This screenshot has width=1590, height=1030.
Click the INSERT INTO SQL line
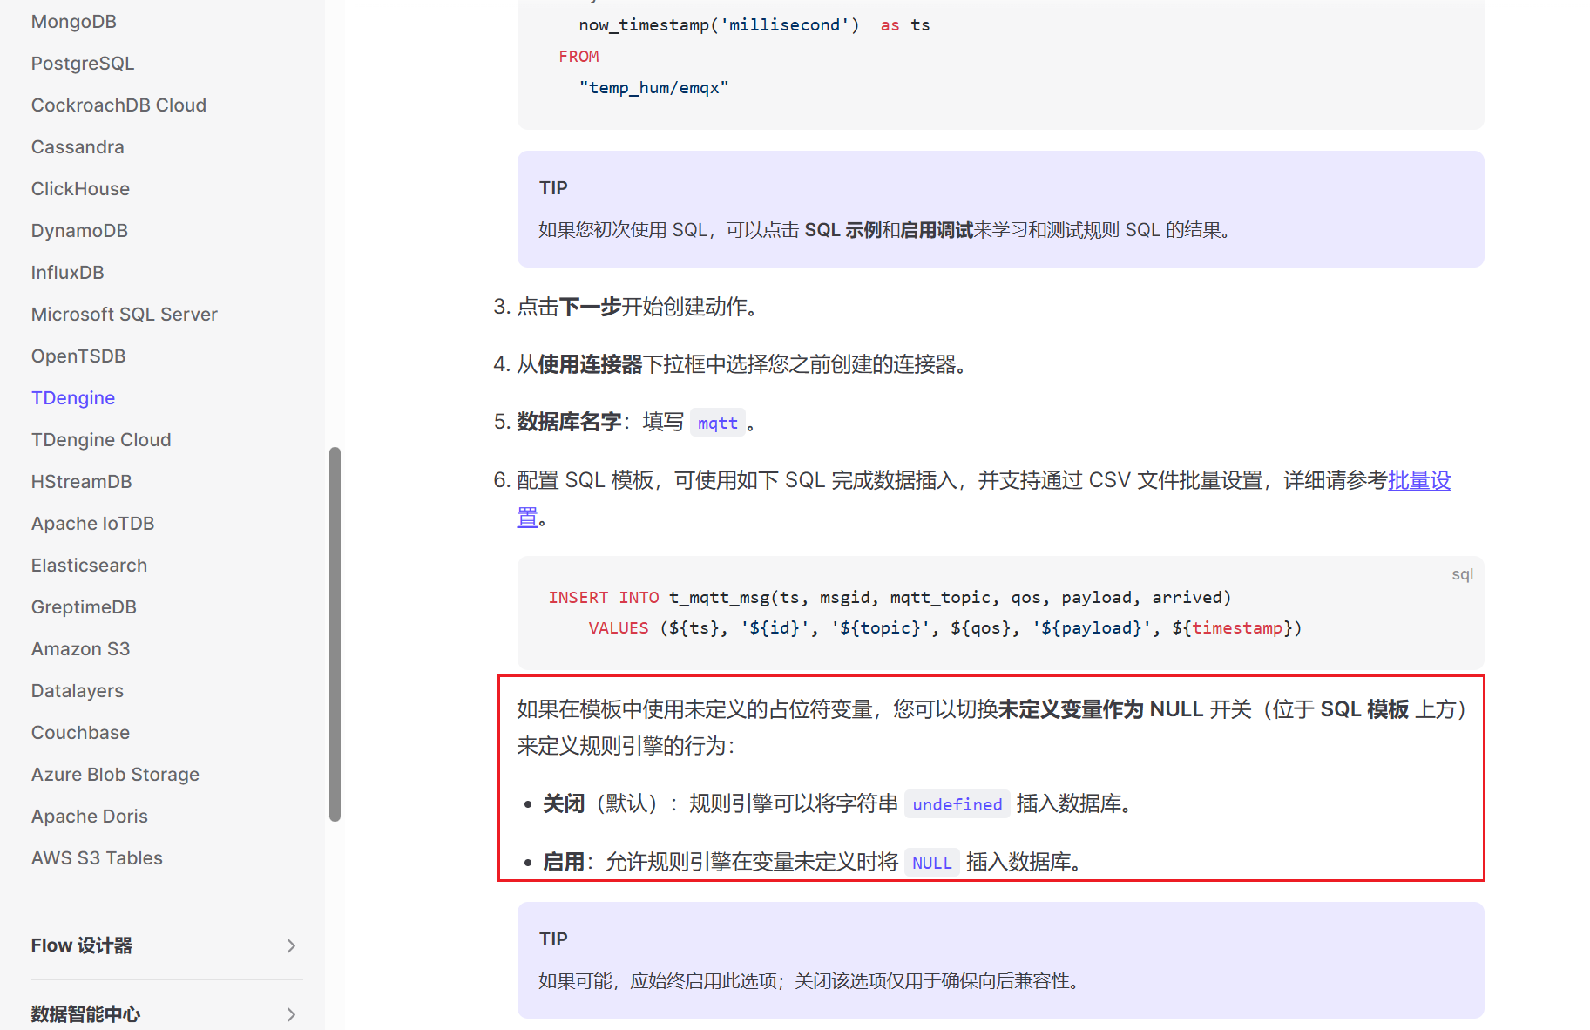click(890, 598)
